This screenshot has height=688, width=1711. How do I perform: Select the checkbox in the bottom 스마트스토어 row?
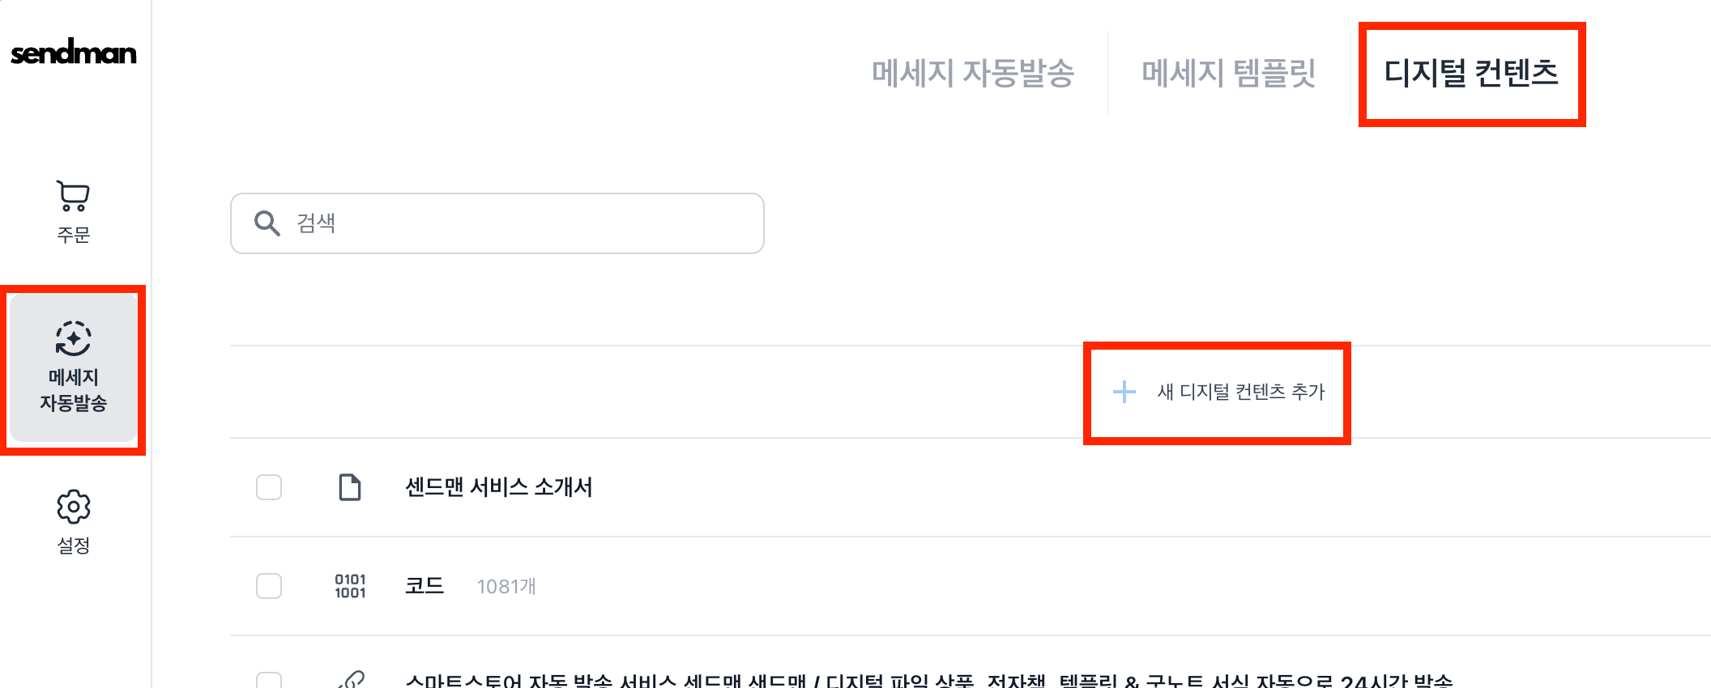click(269, 680)
